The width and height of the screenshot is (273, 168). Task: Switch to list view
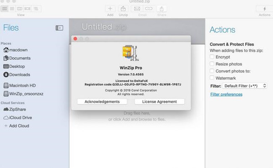(12, 9)
